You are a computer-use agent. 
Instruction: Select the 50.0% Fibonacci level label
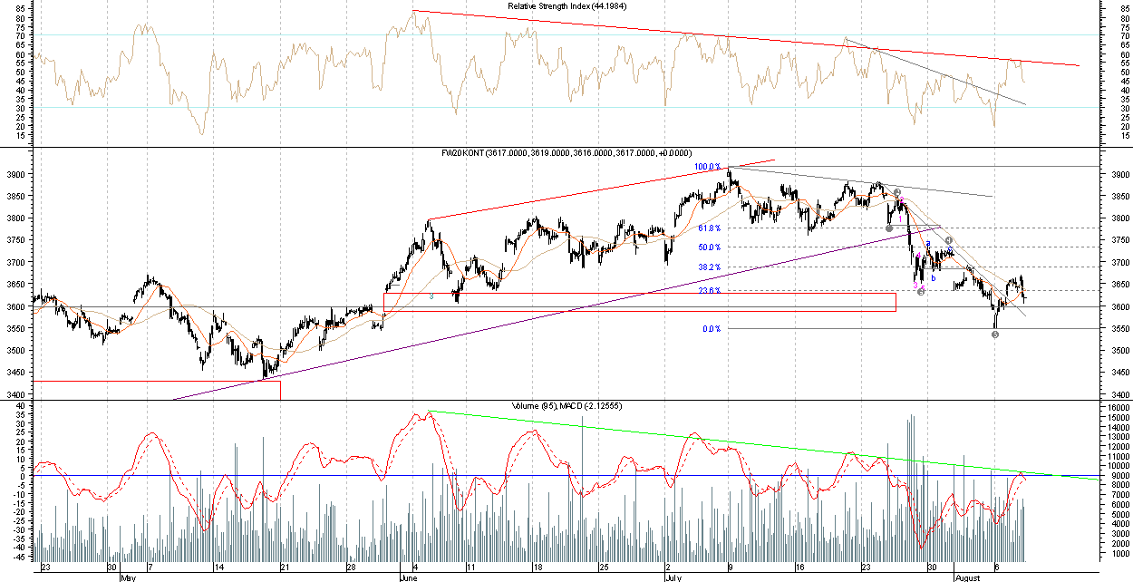[710, 247]
